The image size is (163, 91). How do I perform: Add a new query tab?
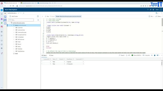(x=24, y=13)
